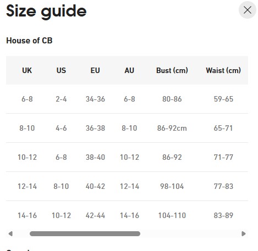Click the waist 83-89 cell

click(x=223, y=215)
